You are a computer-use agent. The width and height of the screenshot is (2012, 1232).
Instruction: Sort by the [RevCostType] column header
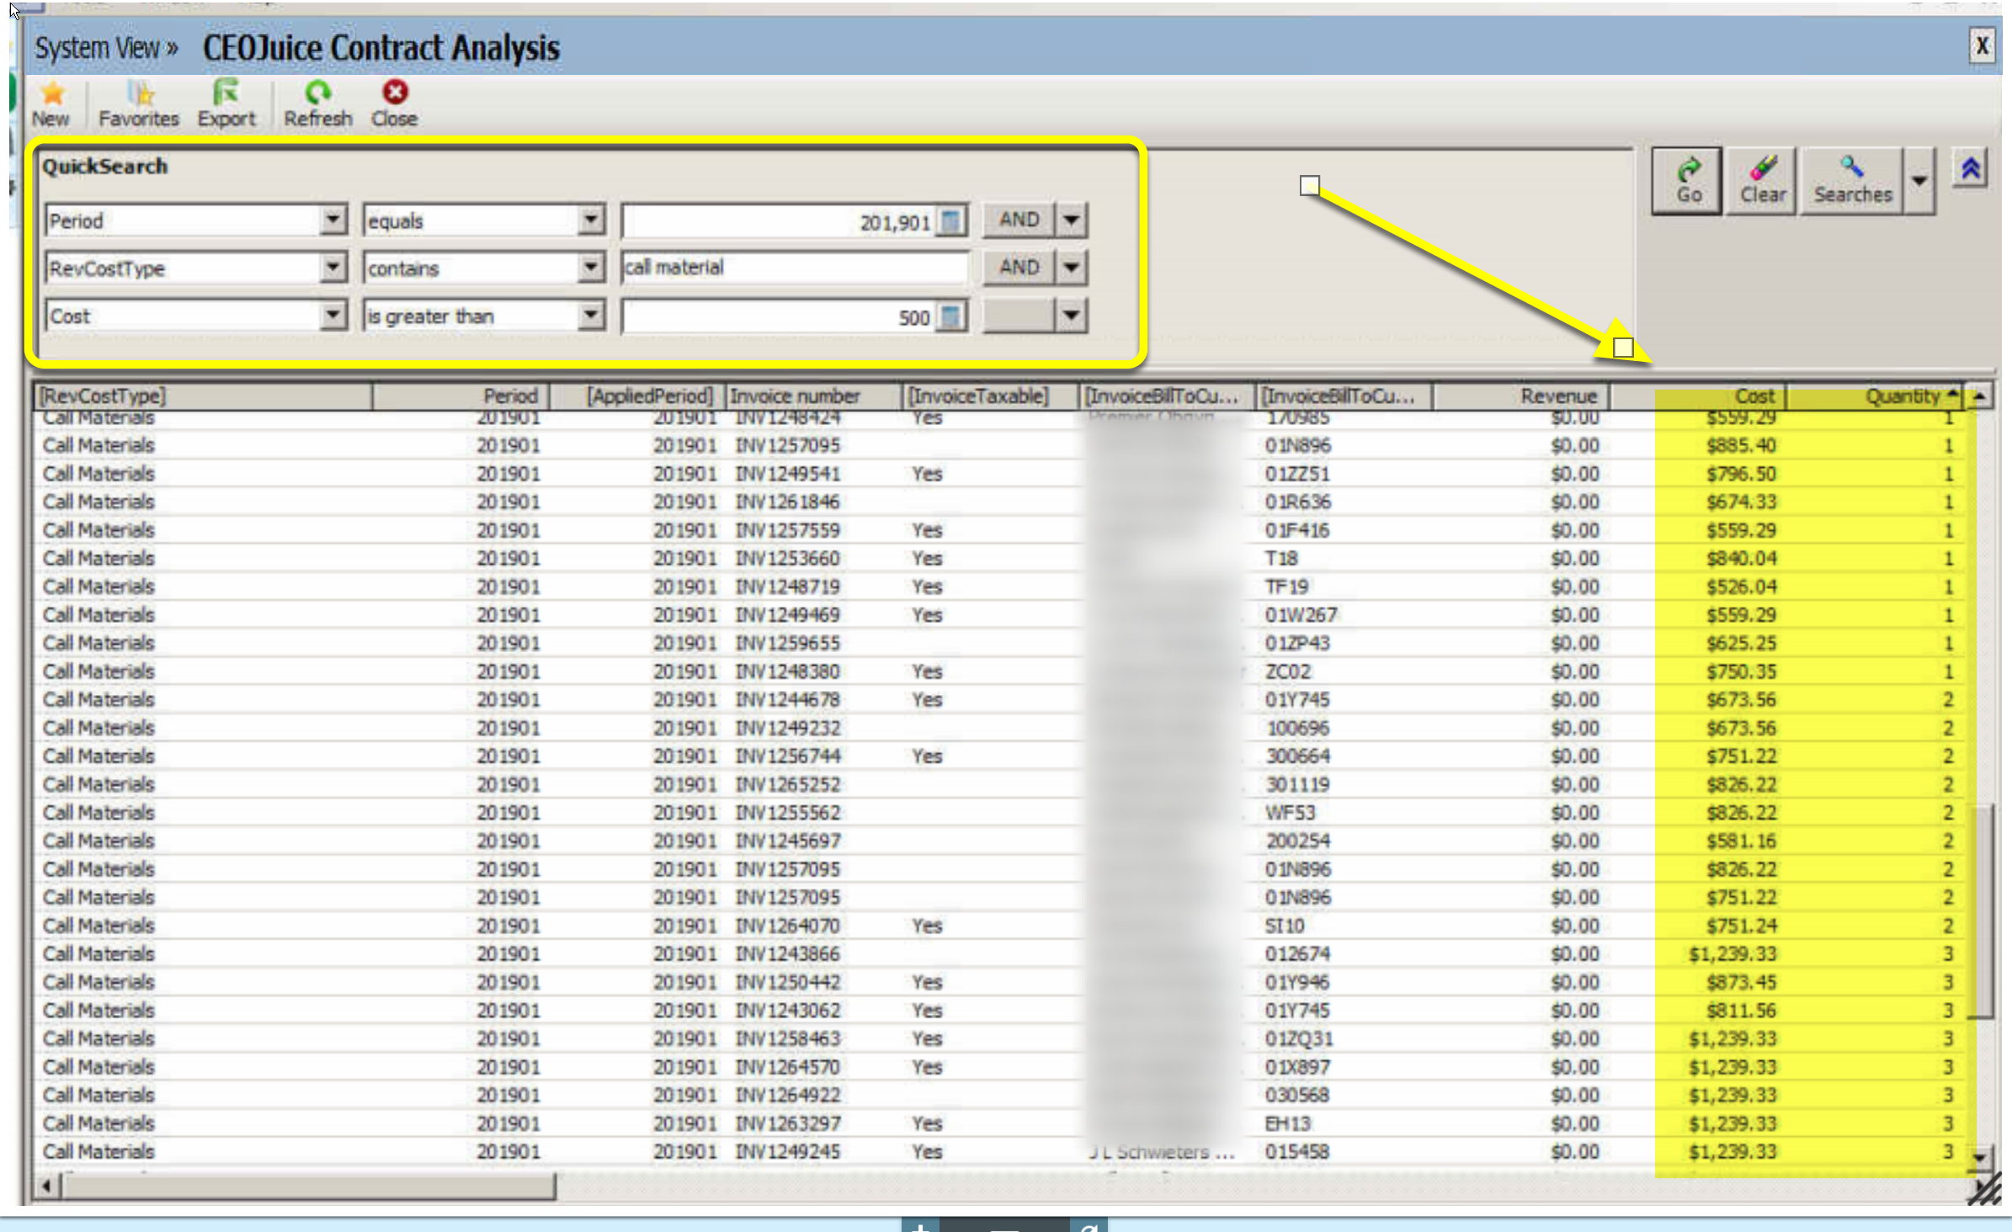(203, 396)
